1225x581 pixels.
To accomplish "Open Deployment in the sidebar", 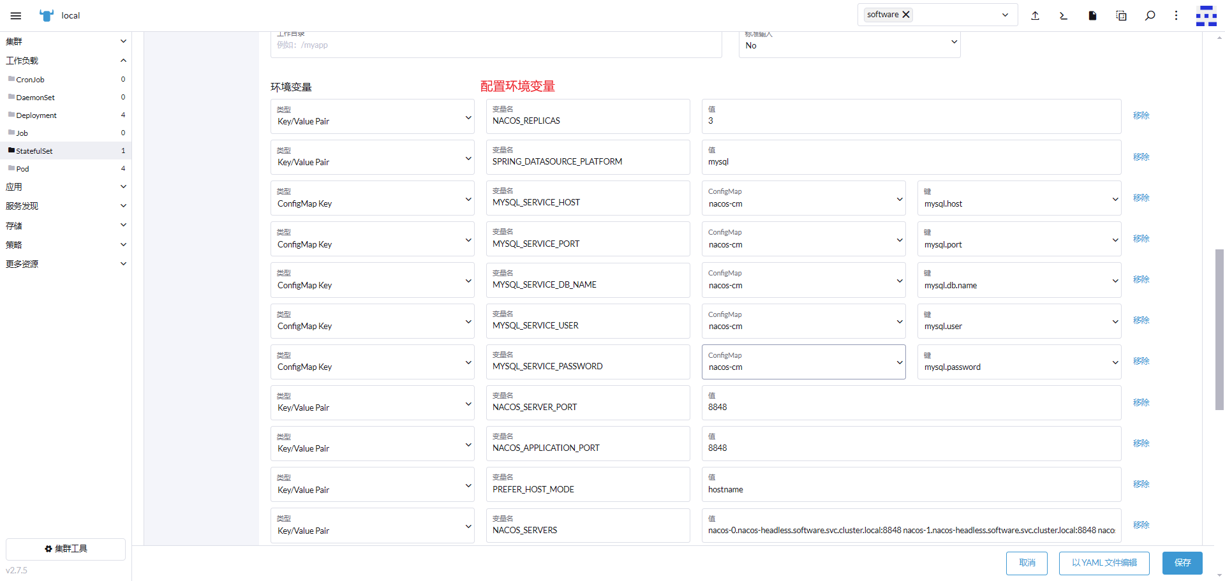I will (x=36, y=115).
